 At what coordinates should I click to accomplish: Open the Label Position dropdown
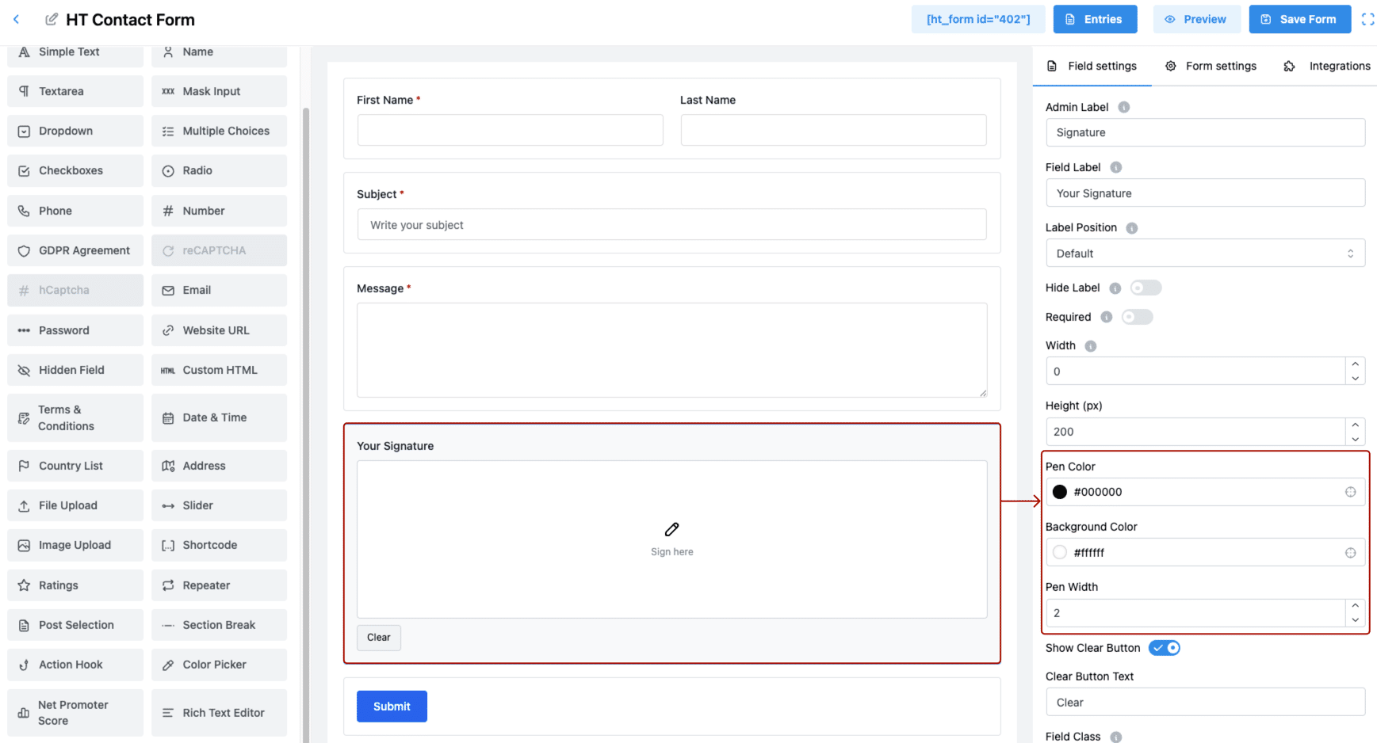point(1205,253)
